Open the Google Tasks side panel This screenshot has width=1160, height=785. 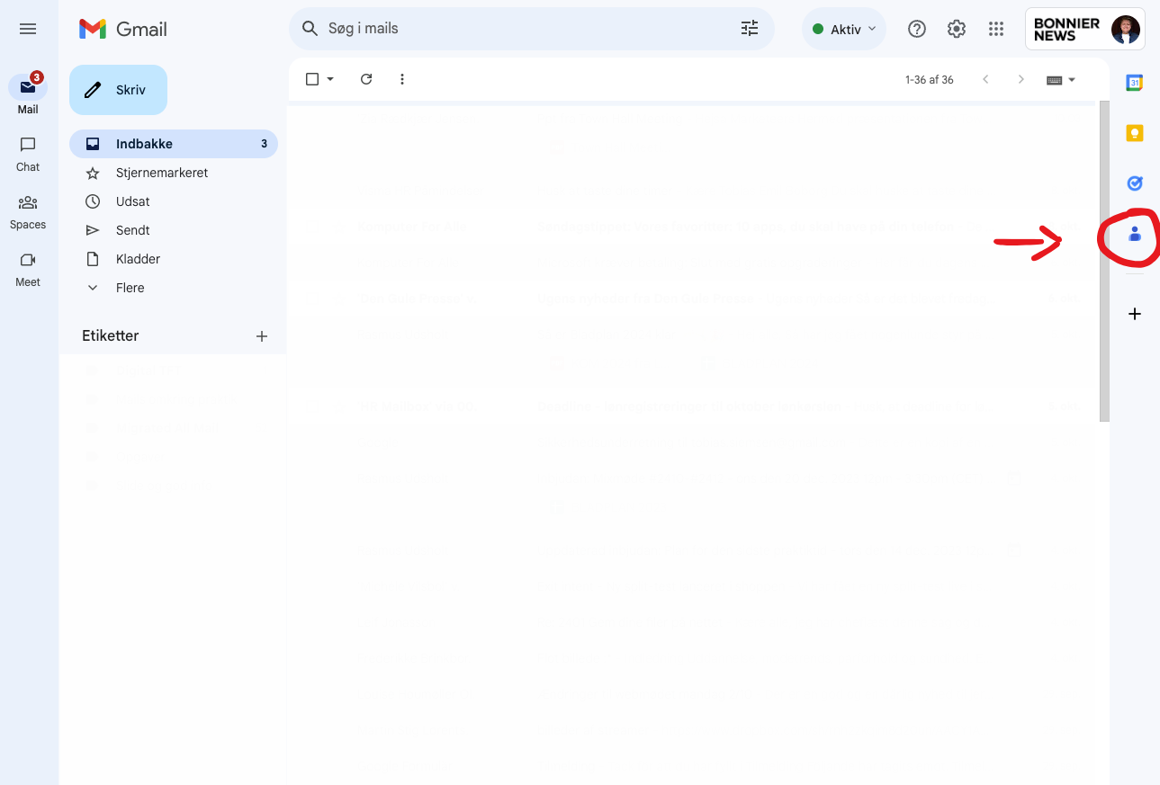1134,183
